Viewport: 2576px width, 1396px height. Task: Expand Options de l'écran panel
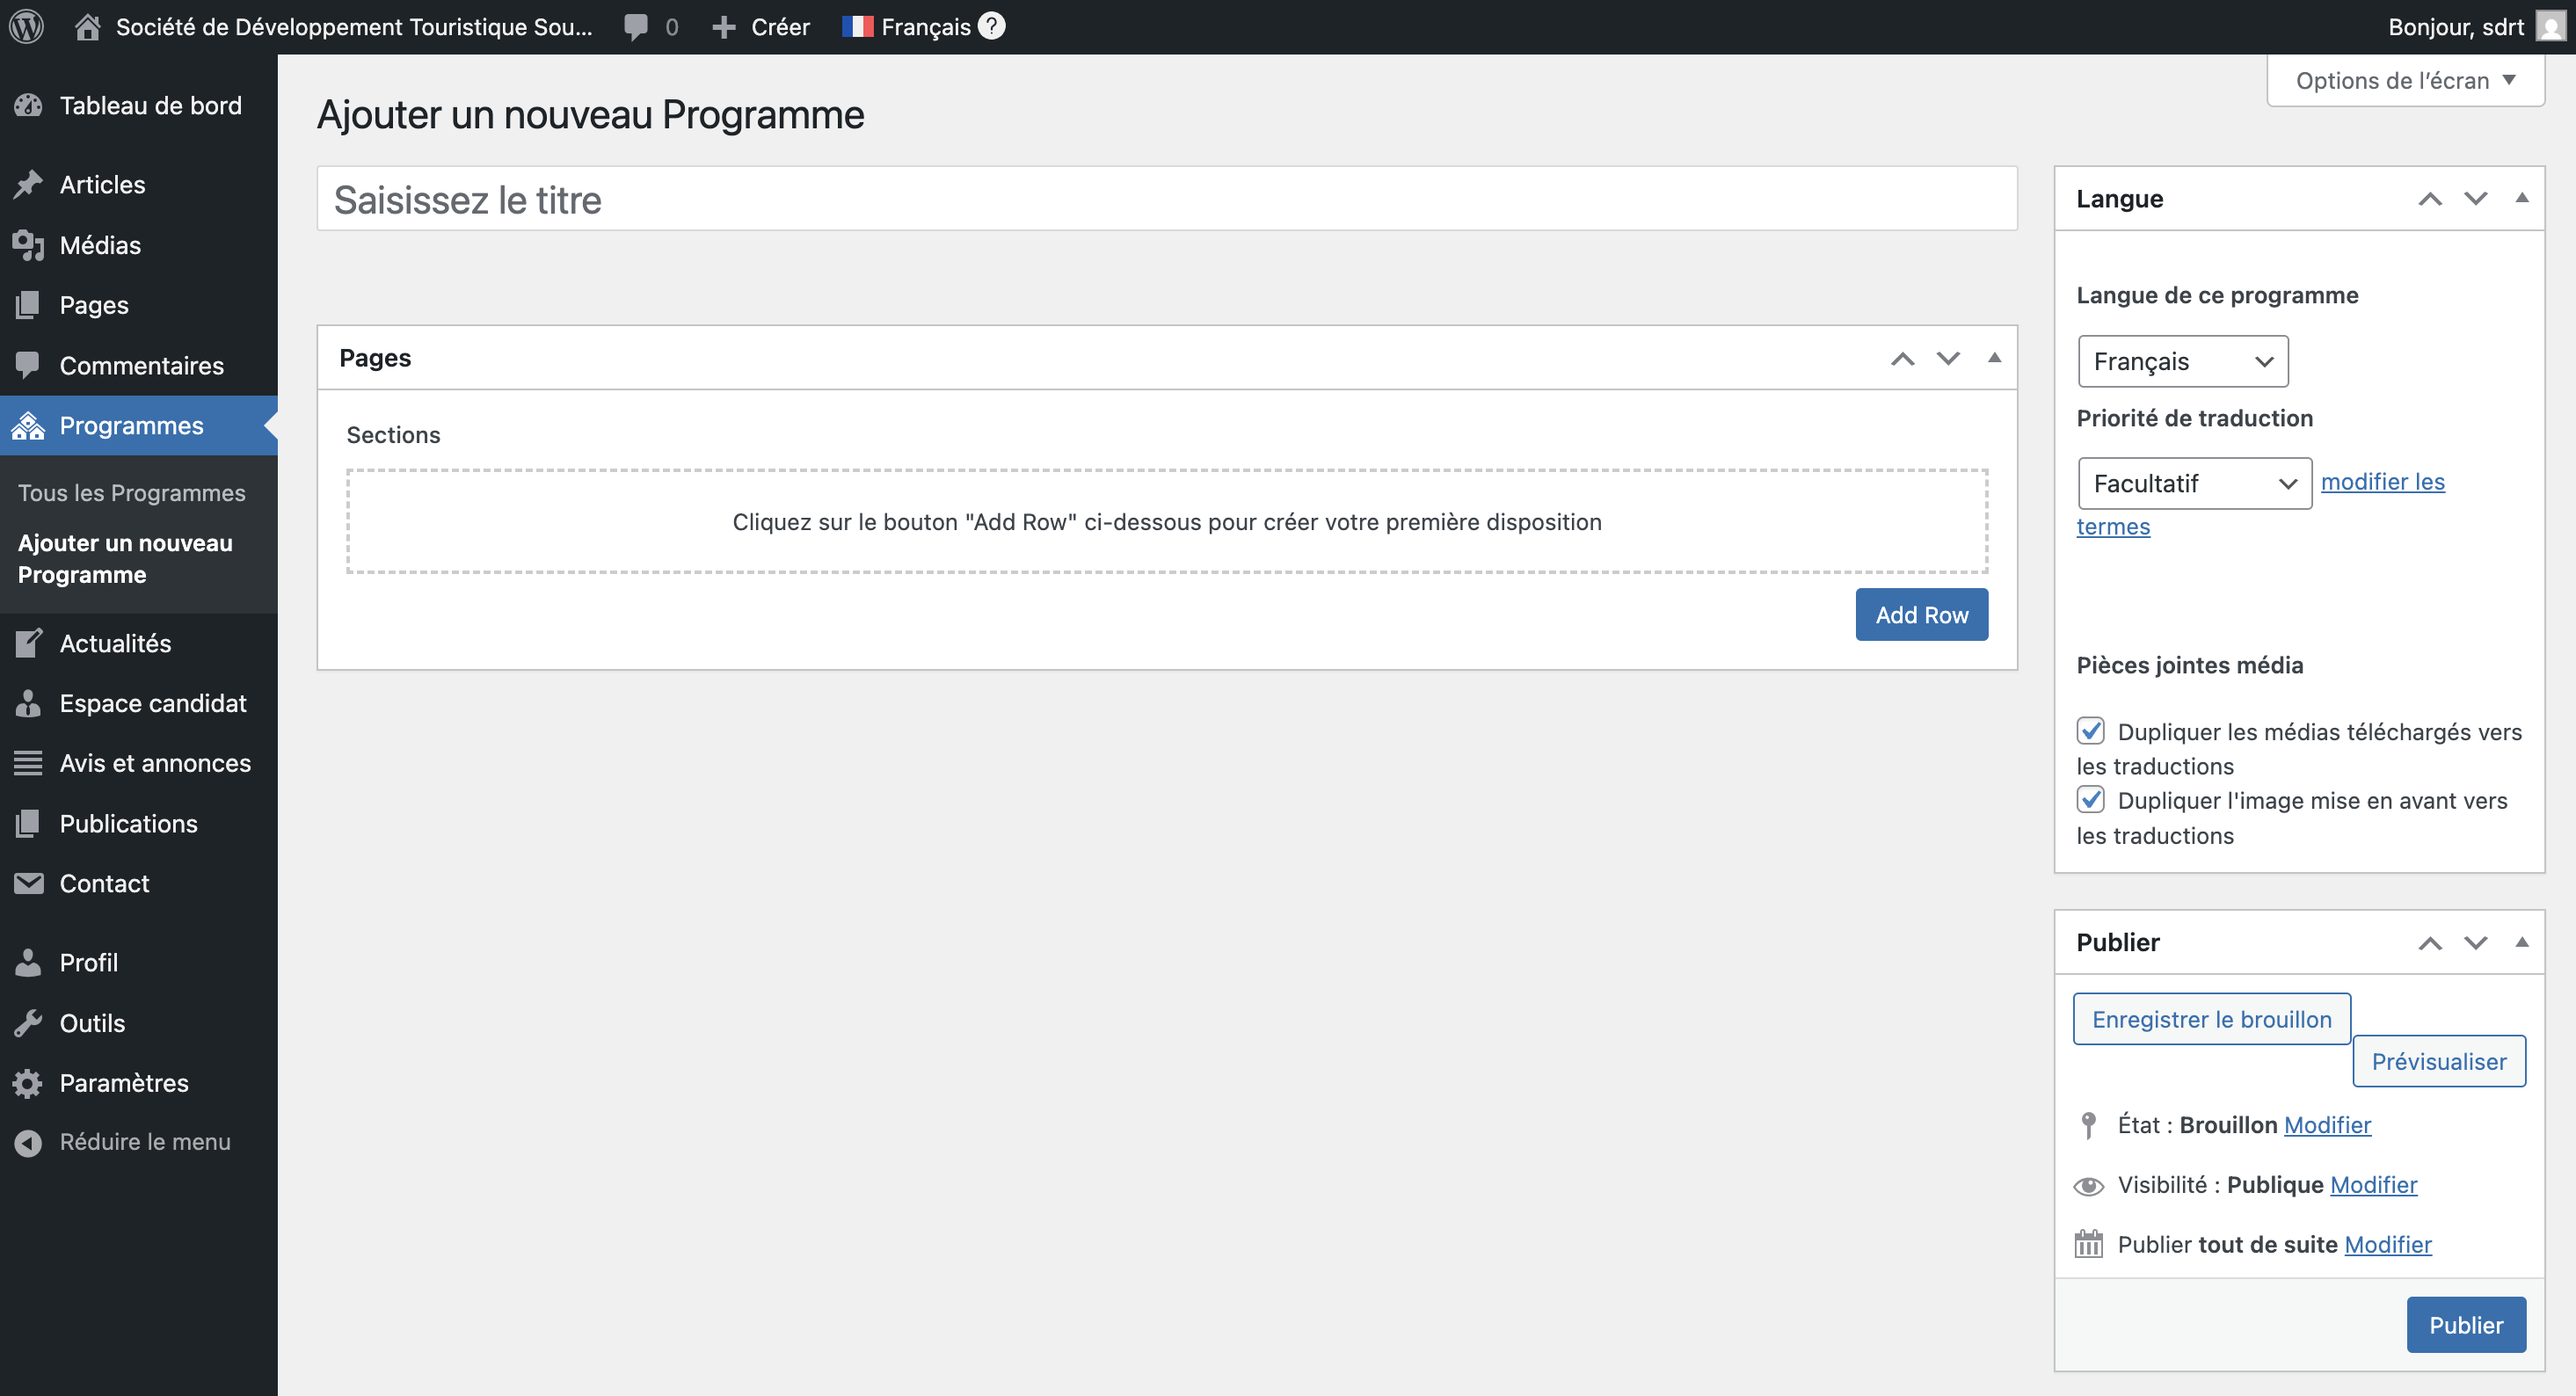2405,81
